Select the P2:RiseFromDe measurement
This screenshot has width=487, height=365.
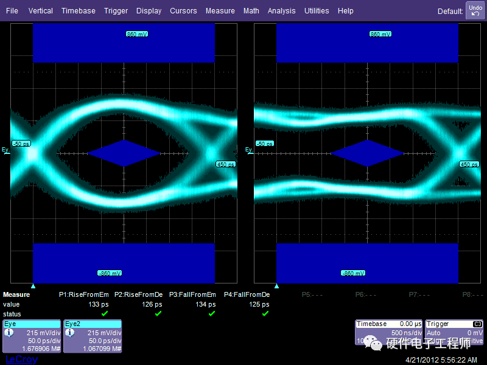[138, 294]
